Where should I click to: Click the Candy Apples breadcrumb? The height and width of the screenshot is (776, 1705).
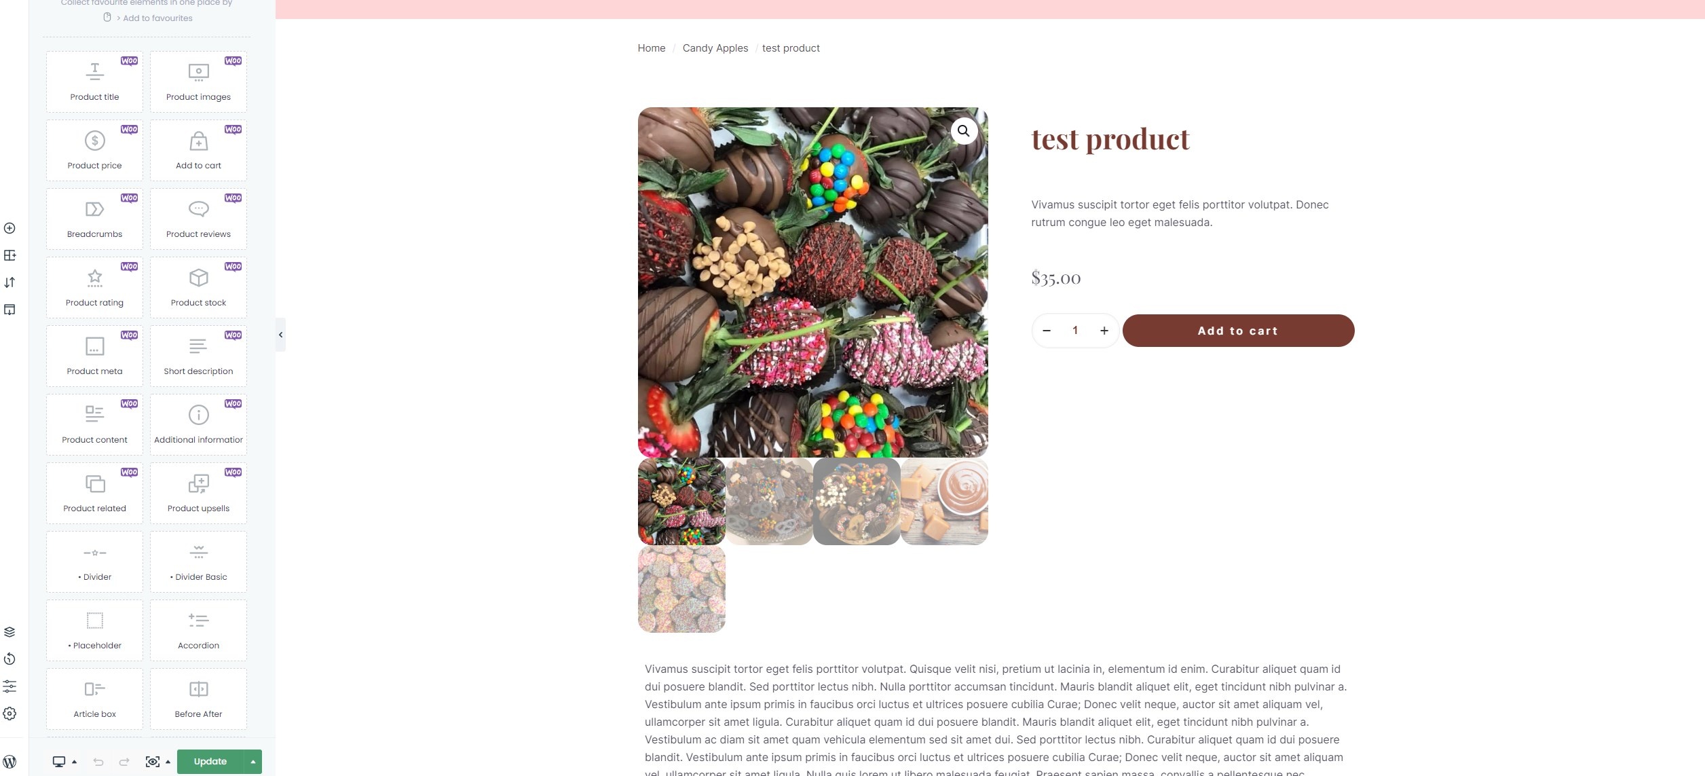[x=715, y=48]
